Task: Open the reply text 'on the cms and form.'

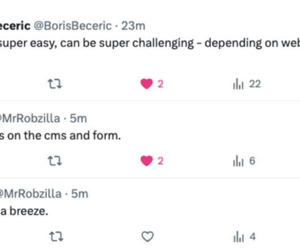Action: point(61,136)
